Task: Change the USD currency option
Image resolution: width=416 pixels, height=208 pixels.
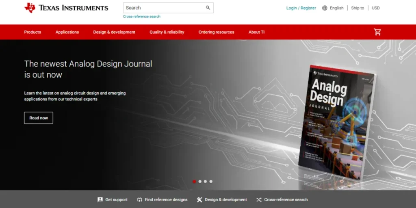Action: click(x=376, y=8)
